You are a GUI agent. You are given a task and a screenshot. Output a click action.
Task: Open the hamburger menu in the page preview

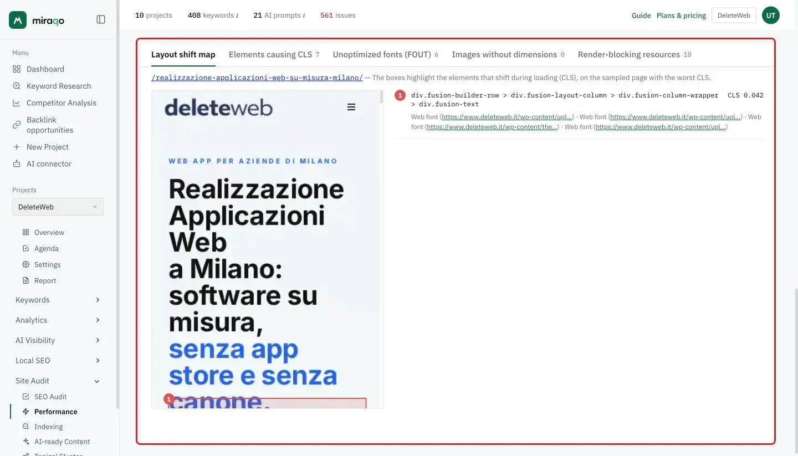click(x=351, y=107)
